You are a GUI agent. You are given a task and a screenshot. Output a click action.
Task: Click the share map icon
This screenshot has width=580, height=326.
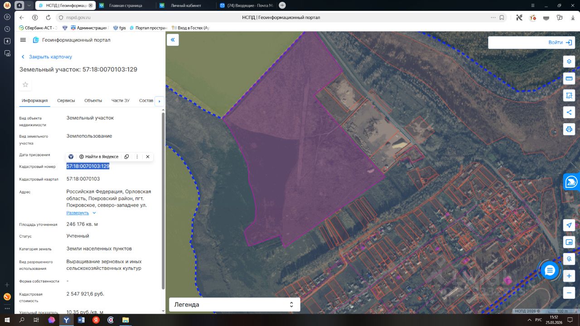pyautogui.click(x=569, y=112)
